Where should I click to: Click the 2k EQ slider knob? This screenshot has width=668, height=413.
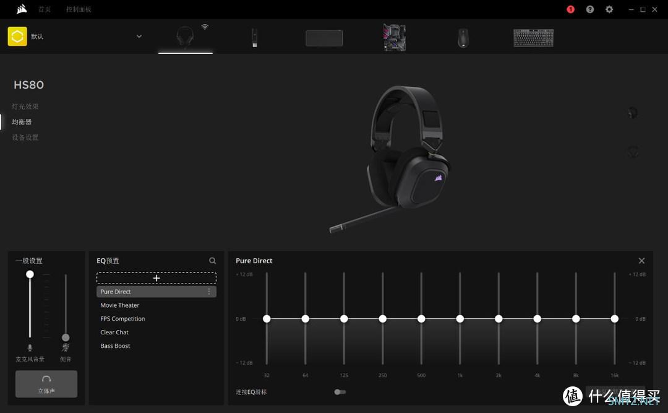tap(499, 319)
